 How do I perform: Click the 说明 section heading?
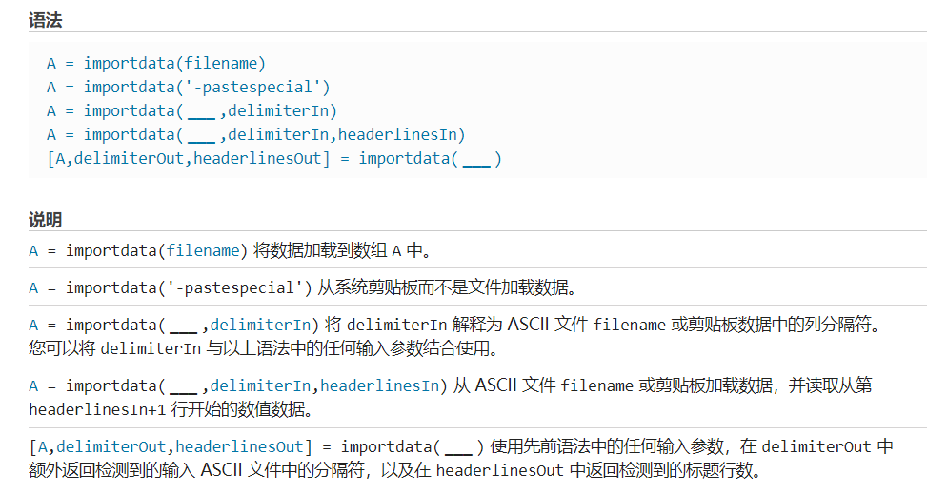(46, 220)
